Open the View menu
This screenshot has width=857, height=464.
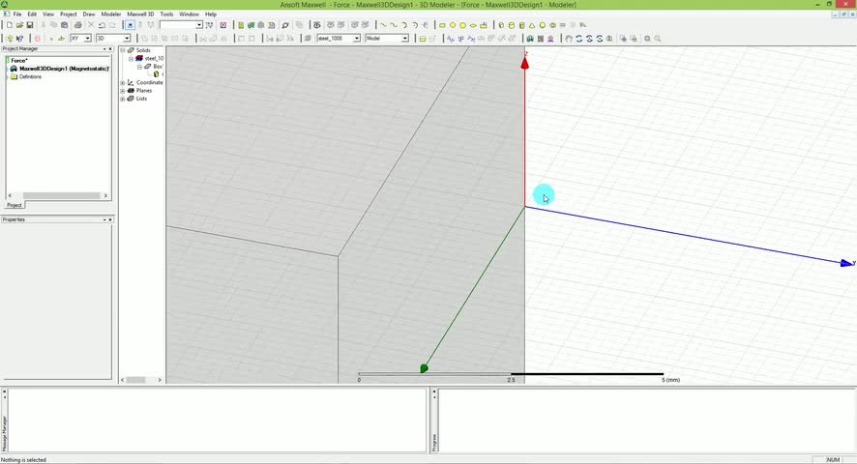click(48, 14)
